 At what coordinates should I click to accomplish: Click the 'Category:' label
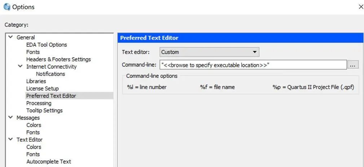click(17, 25)
